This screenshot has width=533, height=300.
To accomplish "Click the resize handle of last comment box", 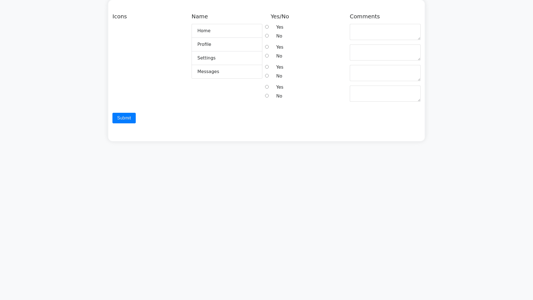I will [419, 100].
